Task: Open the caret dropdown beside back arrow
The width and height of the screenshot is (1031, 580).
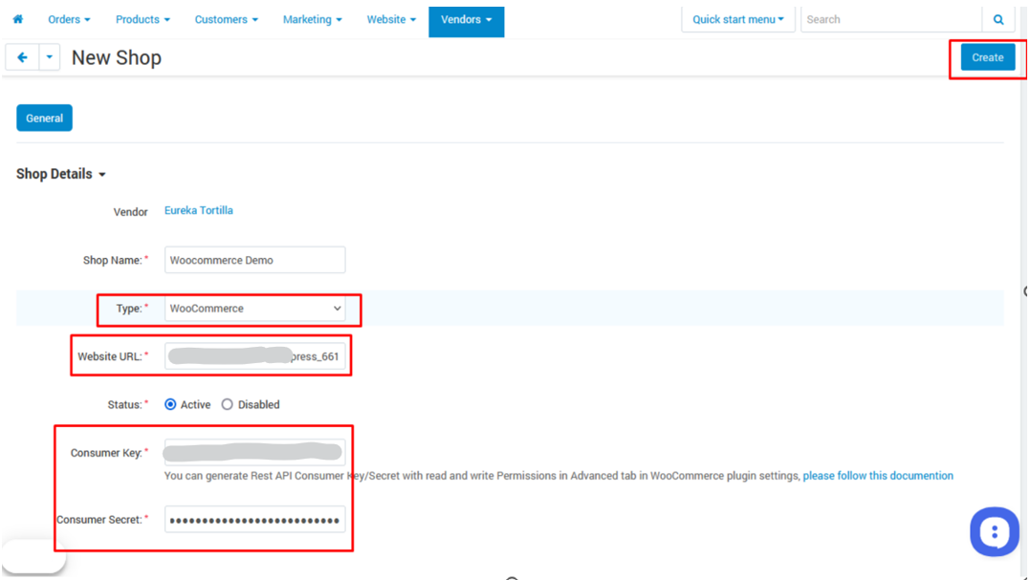Action: [x=50, y=57]
